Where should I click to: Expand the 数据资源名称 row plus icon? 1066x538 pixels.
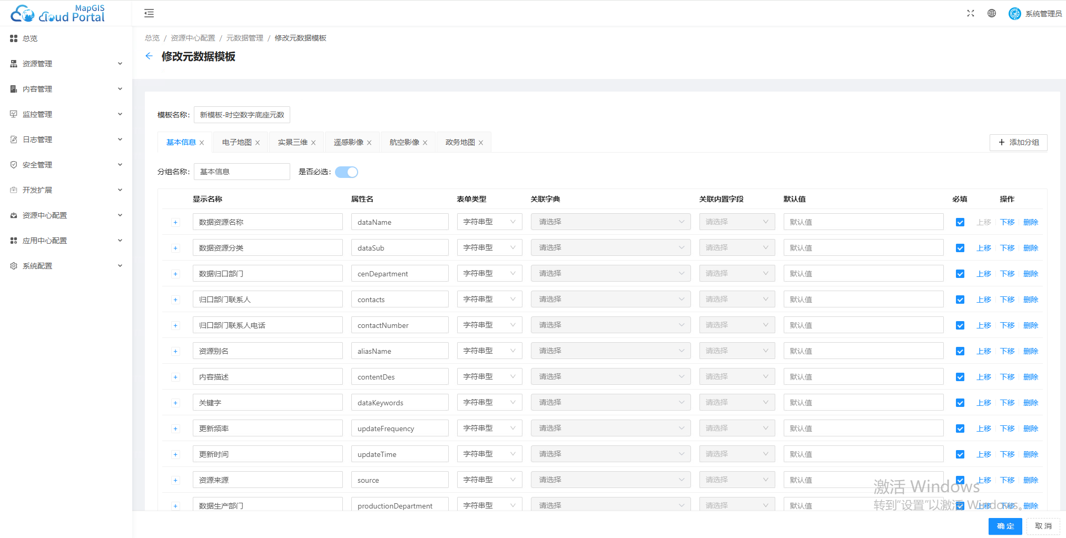pyautogui.click(x=175, y=222)
